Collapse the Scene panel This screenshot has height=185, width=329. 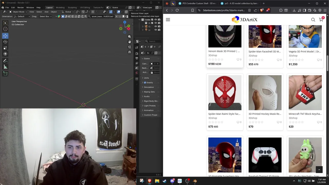[150, 59]
